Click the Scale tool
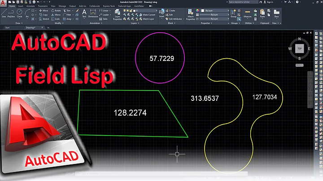This screenshot has height=181, width=323. [56, 19]
